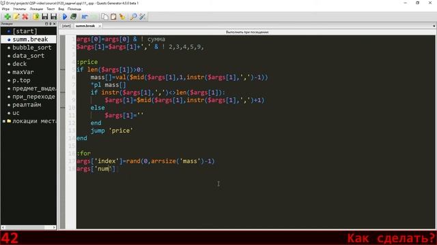Click the app icon in title bar
Screen dimensions: 437x245
[x=3, y=3]
